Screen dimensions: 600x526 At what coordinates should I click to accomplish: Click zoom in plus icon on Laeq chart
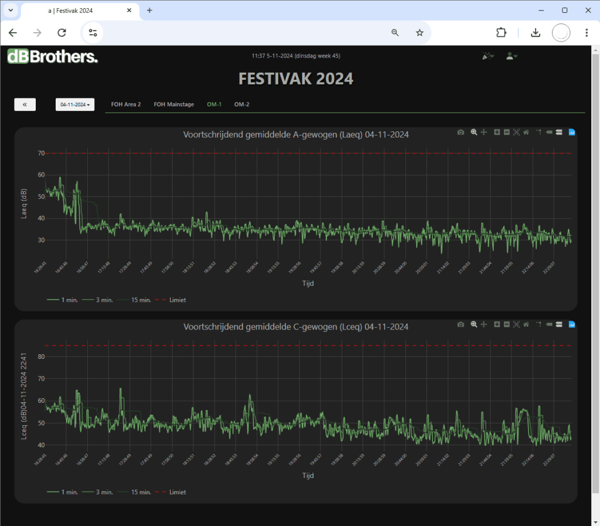coord(497,133)
